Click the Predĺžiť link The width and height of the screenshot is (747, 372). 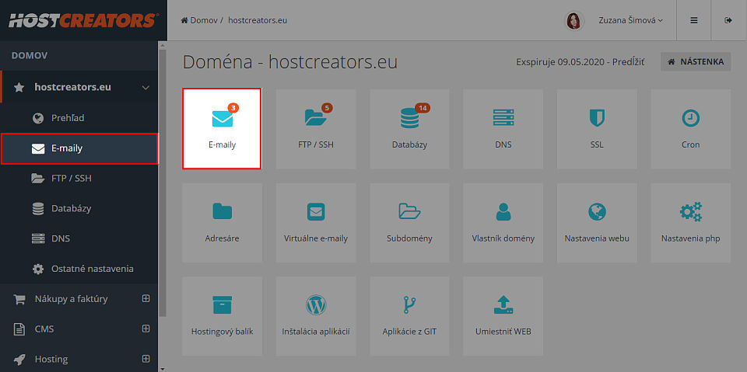628,62
